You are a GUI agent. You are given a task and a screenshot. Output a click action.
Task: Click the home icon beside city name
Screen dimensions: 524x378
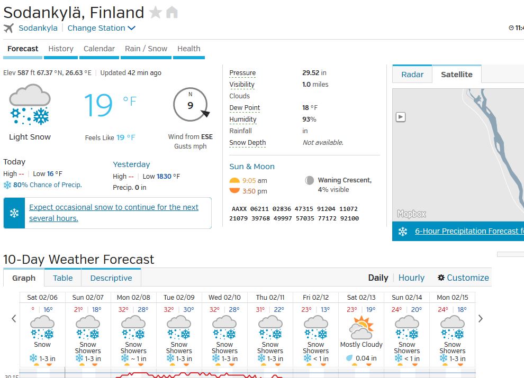coord(172,13)
